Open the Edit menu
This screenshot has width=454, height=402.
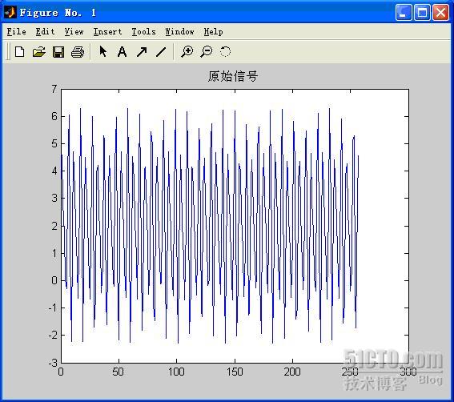(x=45, y=31)
